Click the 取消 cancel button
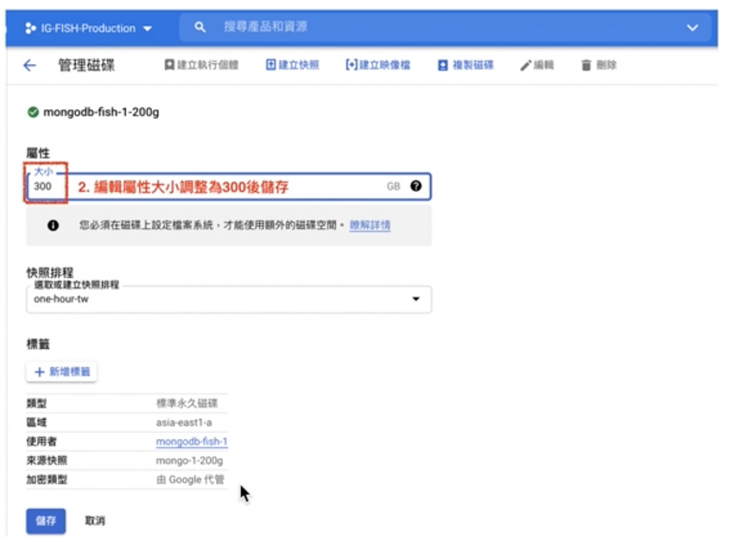Image resolution: width=734 pixels, height=541 pixels. point(95,521)
